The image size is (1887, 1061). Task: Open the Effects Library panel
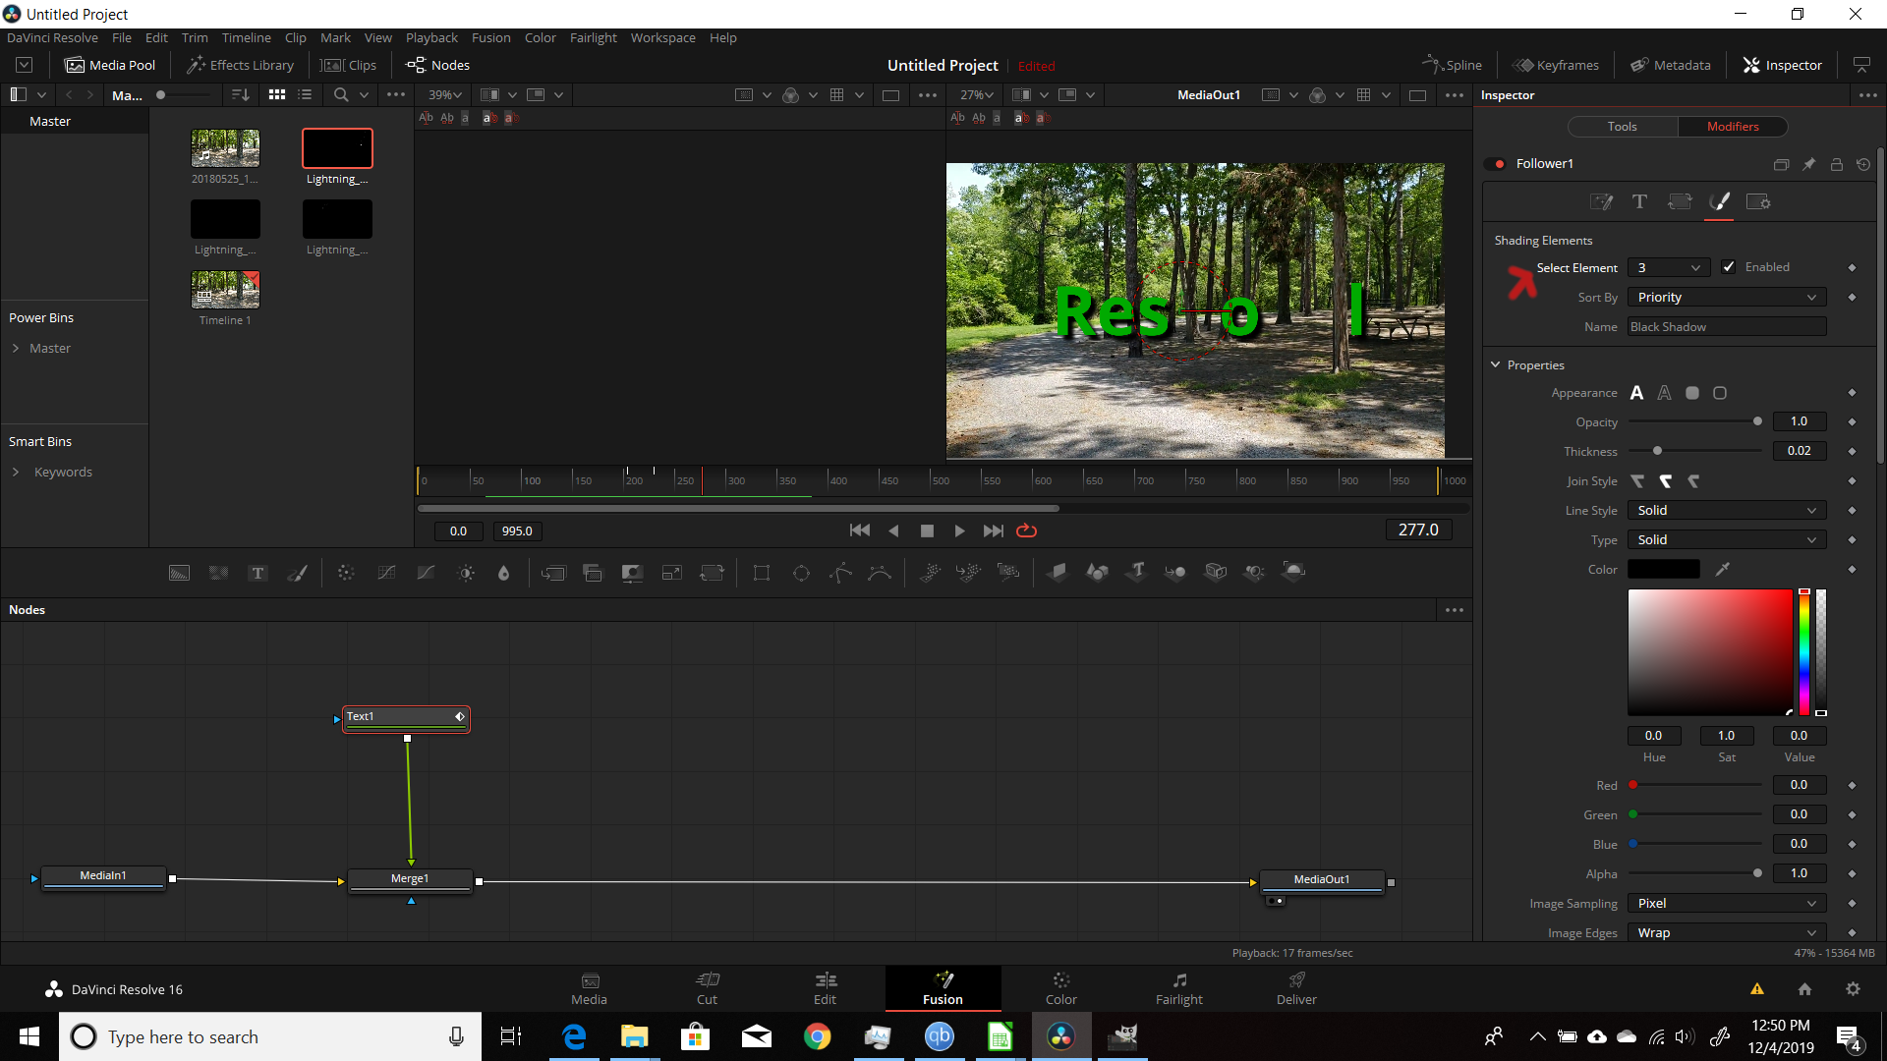[x=241, y=65]
